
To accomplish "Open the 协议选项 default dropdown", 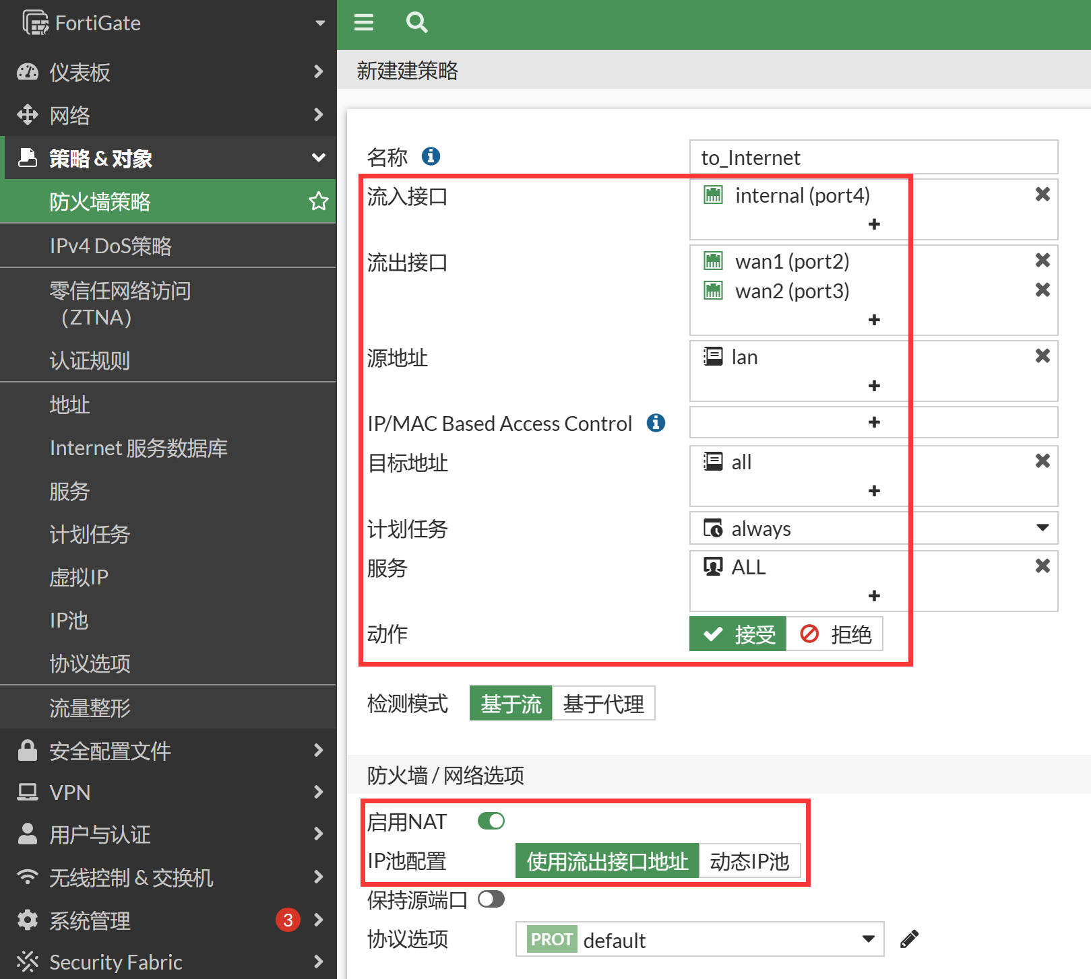I will (x=699, y=939).
